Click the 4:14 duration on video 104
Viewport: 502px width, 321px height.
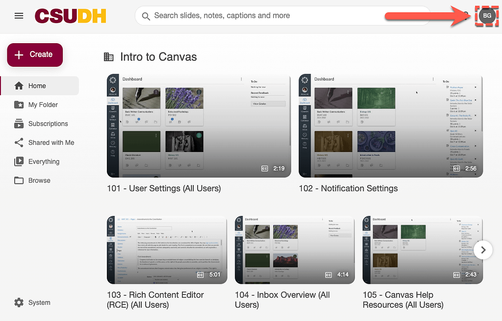point(343,275)
